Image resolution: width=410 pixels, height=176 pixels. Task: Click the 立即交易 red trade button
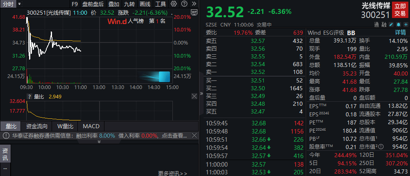pos(400,10)
